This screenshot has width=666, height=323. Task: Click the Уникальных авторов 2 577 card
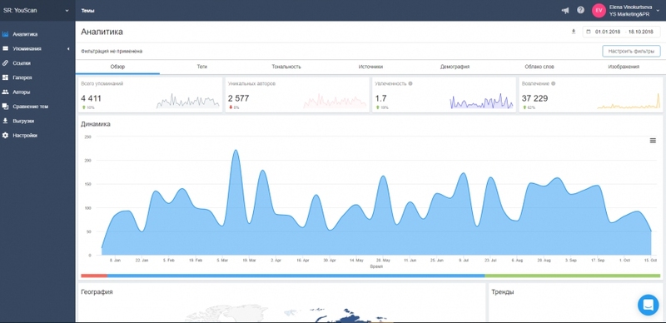point(297,95)
